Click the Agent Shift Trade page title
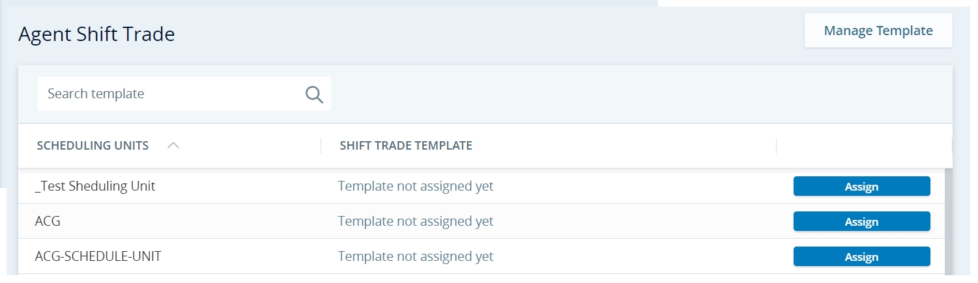 point(96,34)
